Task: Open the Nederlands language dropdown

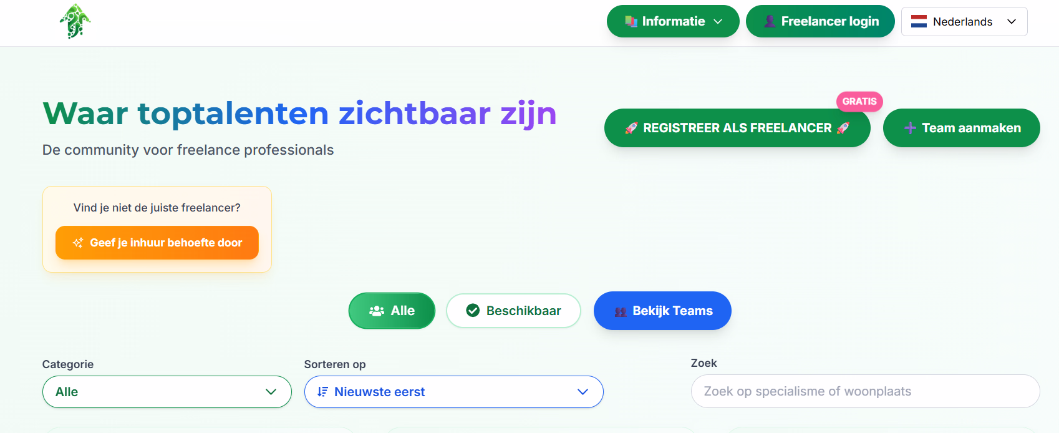Action: click(x=964, y=22)
